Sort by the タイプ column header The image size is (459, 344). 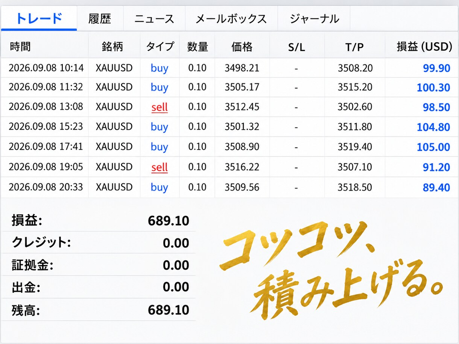point(160,47)
